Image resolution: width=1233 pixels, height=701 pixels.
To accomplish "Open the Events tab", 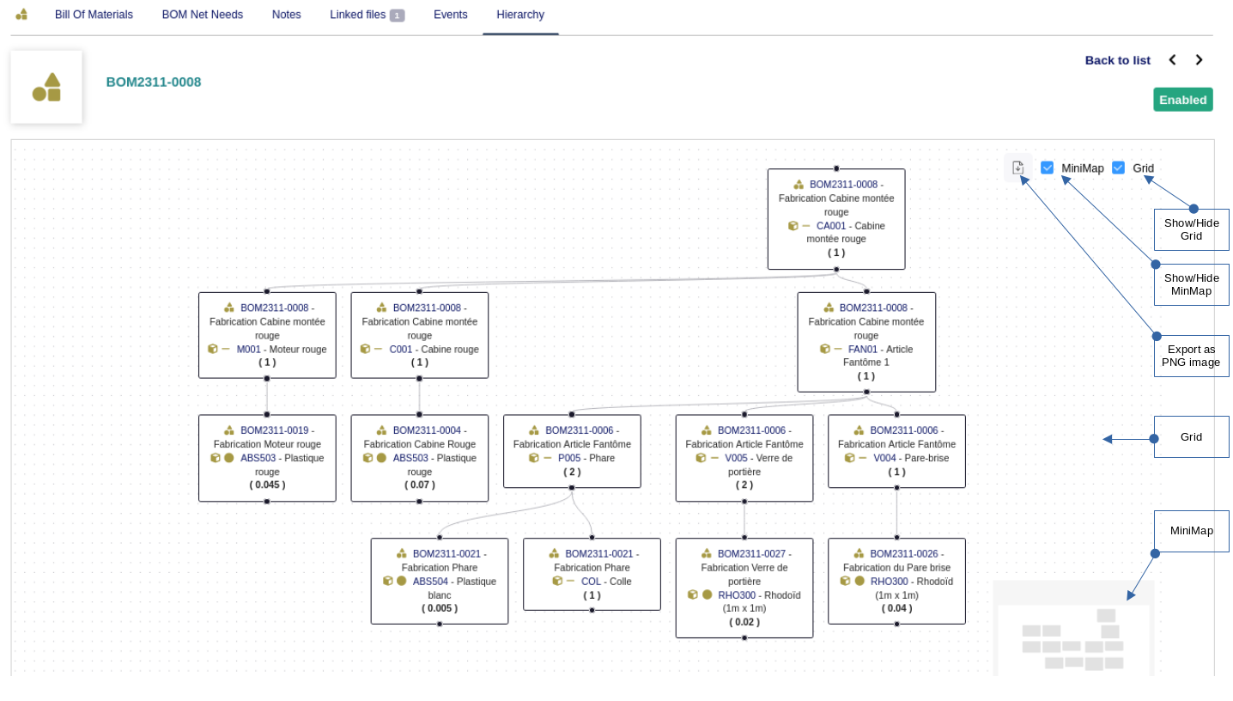I will 451,15.
